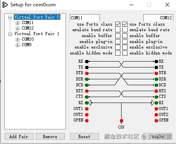This screenshot has height=144, width=176.
Task: Click the left CTS green pin
Action: click(x=87, y=97)
